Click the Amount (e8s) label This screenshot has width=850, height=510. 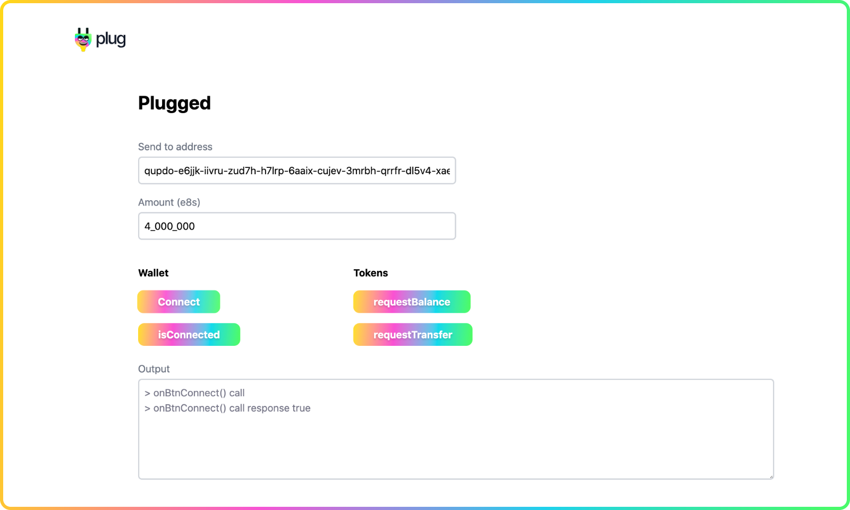click(169, 202)
